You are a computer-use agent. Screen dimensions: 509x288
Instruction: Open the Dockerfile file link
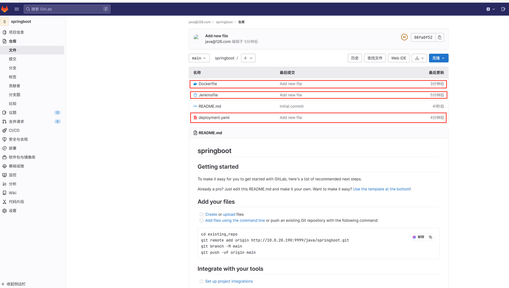pyautogui.click(x=208, y=84)
